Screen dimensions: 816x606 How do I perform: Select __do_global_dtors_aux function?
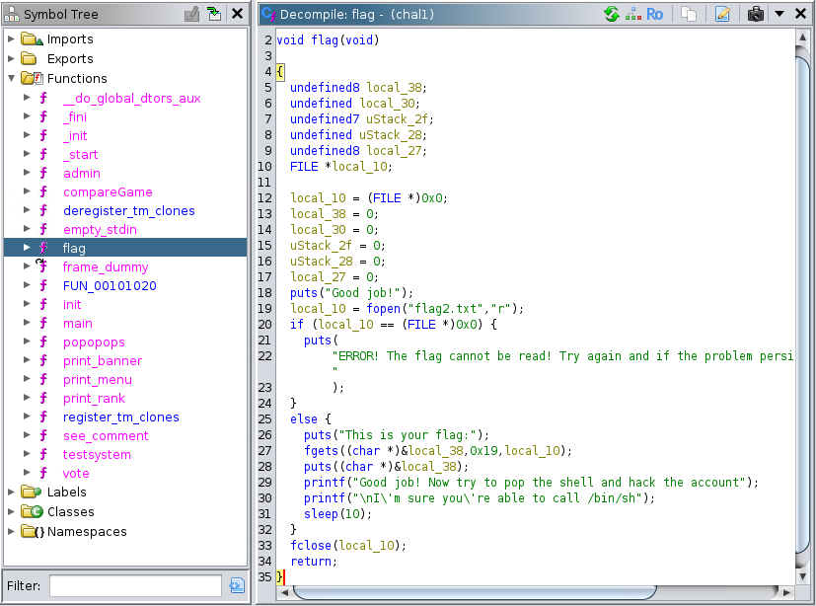click(131, 99)
